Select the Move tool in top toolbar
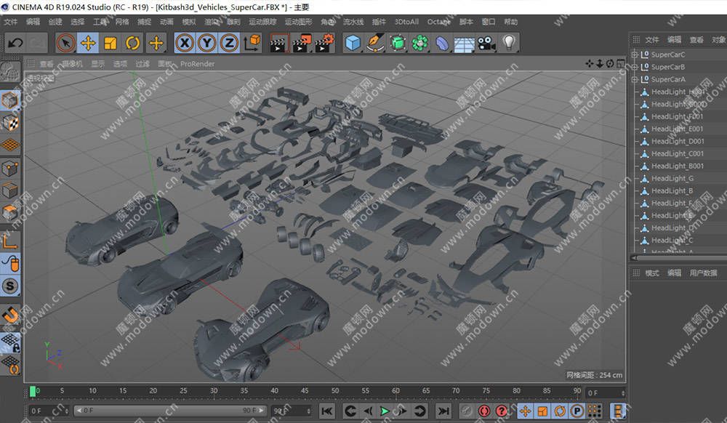This screenshot has width=727, height=423. (88, 43)
